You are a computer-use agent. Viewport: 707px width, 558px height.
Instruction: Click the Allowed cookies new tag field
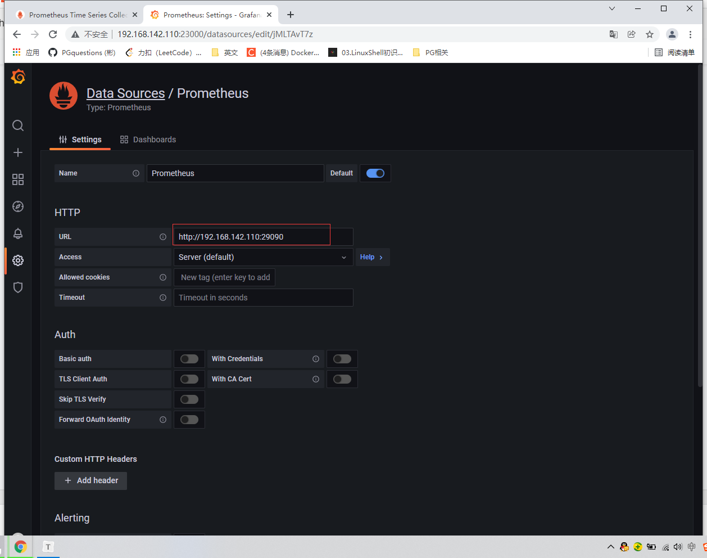click(225, 277)
